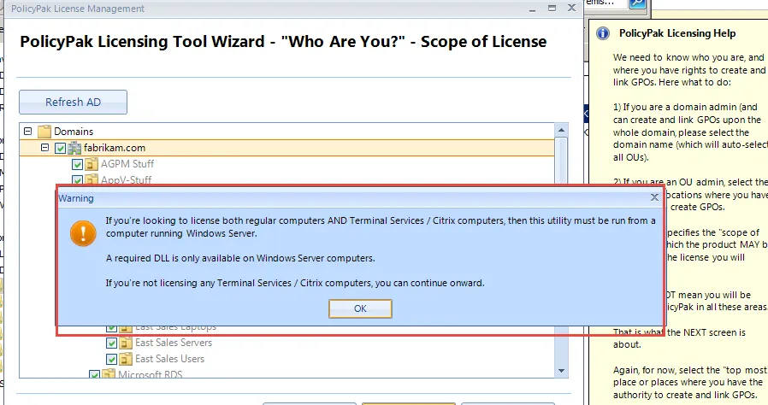
Task: Toggle the East Sales Users checkbox
Action: (111, 359)
